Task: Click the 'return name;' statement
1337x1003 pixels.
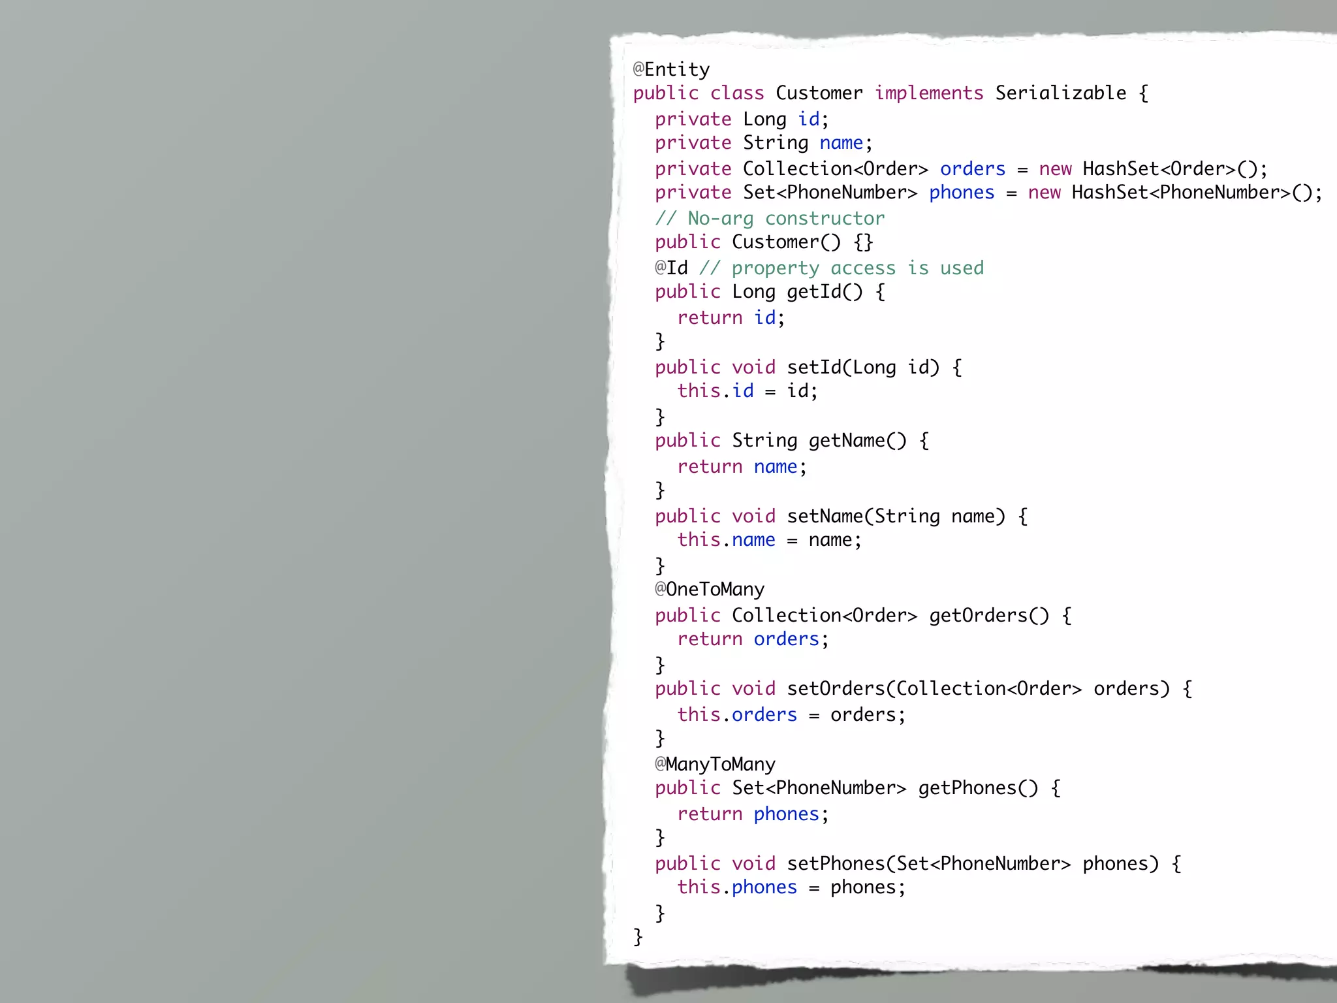Action: (742, 466)
